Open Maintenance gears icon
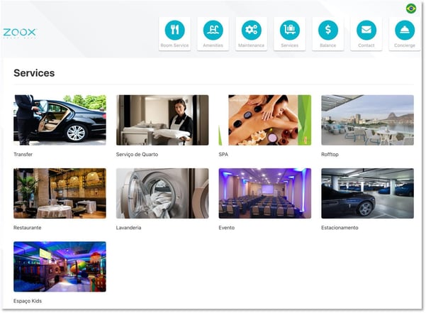Screen dimensions: 426x313 coord(252,30)
